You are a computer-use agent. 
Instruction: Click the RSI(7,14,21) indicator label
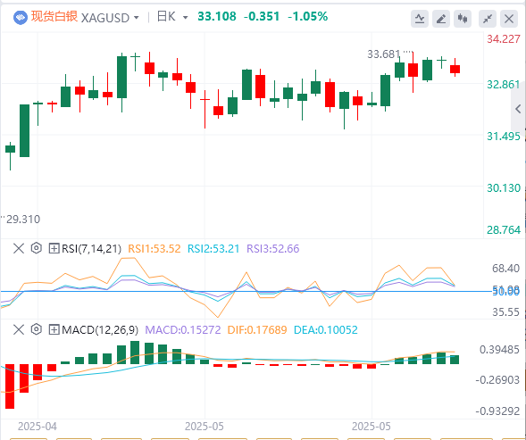(x=91, y=248)
